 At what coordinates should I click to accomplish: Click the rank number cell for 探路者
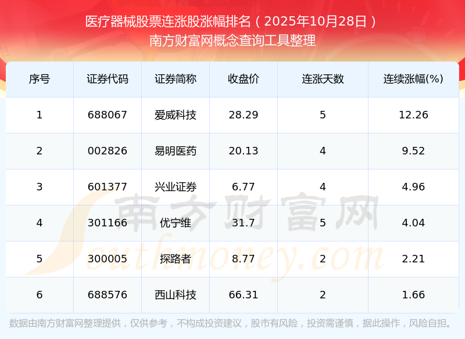pyautogui.click(x=40, y=259)
